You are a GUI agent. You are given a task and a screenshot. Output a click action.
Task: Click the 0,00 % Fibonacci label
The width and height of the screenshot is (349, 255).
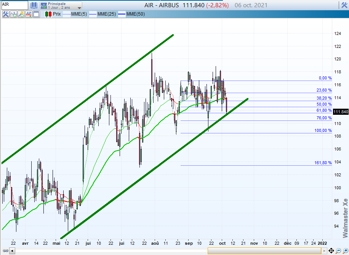[325, 78]
